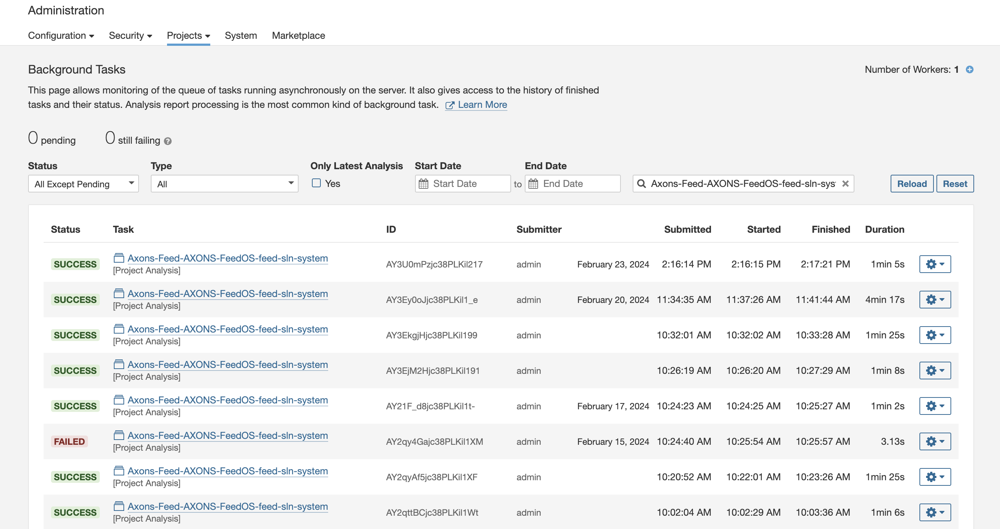Open gear menu for the FAILED task
1000x529 pixels.
(x=935, y=441)
